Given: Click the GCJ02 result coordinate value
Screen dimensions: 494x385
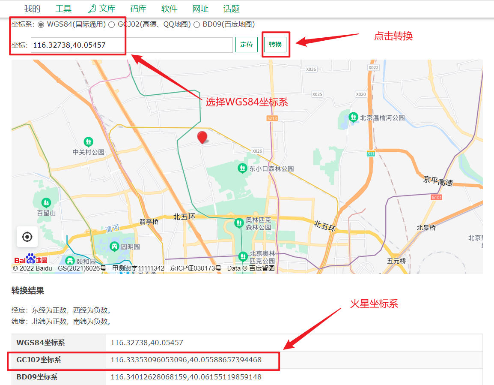Looking at the screenshot, I should pos(186,360).
